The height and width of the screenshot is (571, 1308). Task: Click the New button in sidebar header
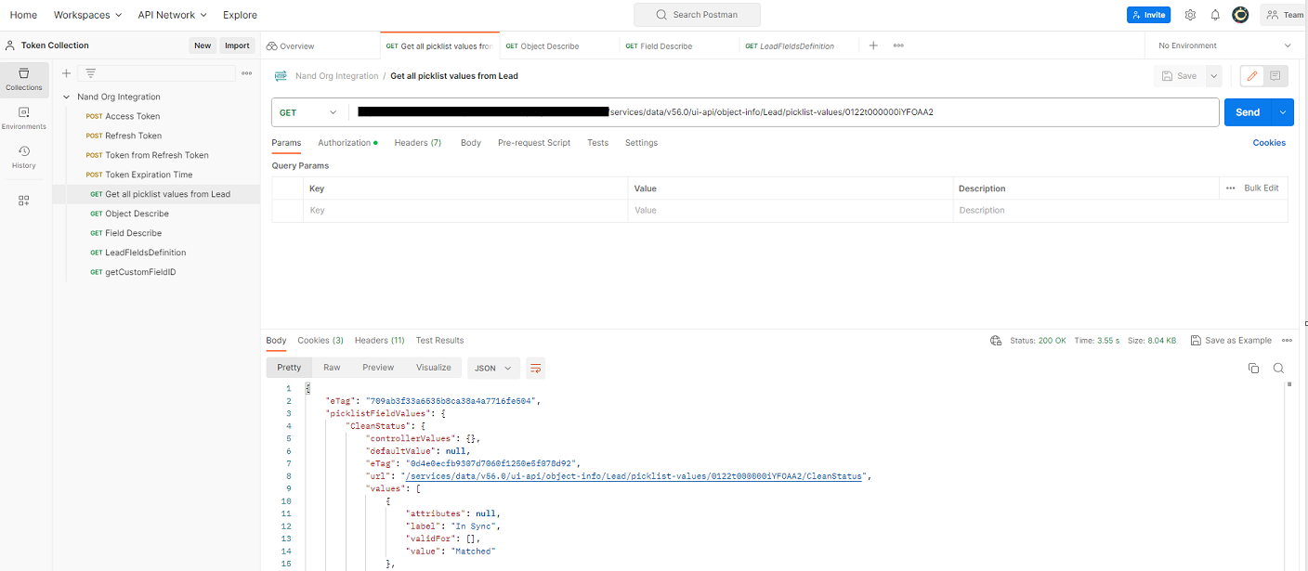tap(203, 45)
